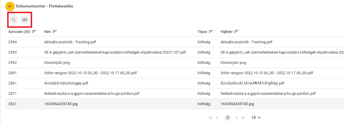Select page 1 in pagination
The height and width of the screenshot is (124, 344).
pos(227,117)
